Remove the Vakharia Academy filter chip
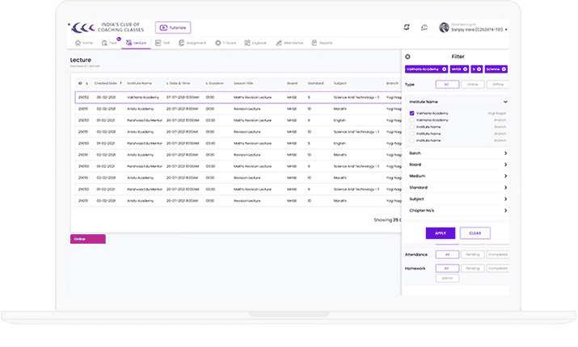 click(x=444, y=69)
